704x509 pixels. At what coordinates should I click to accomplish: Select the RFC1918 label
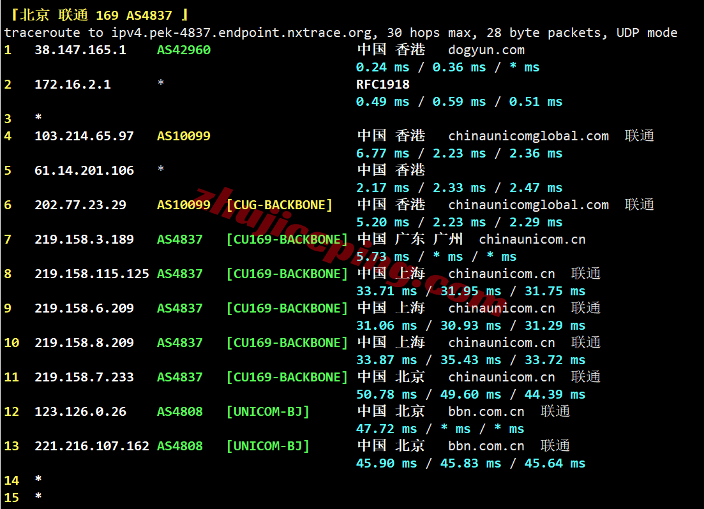pos(383,84)
